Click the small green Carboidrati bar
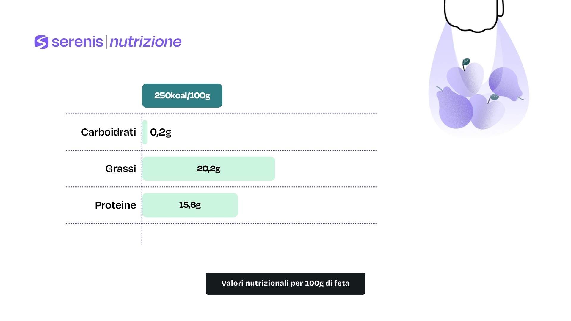Screen dimensions: 571x321 tap(145, 132)
